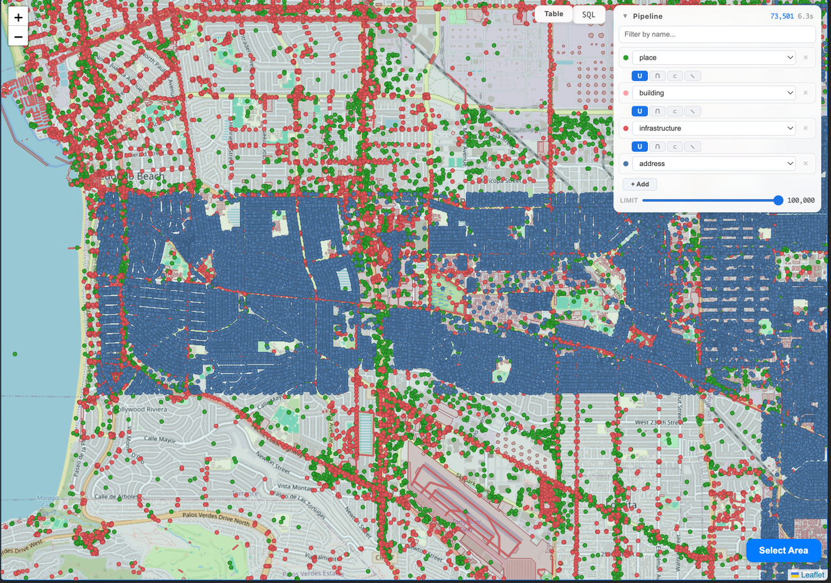Image resolution: width=831 pixels, height=583 pixels.
Task: Select union operator below infrastructure row
Action: pyautogui.click(x=639, y=147)
